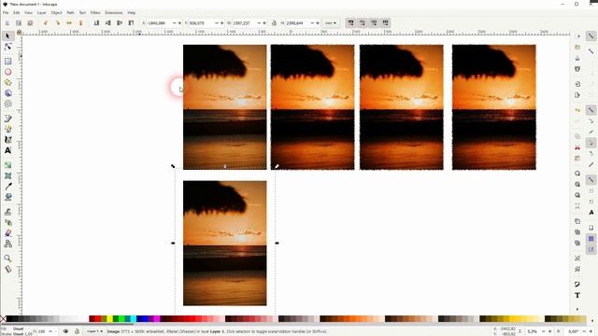Raise selection to top
This screenshot has width=598, height=336.
coord(131,23)
